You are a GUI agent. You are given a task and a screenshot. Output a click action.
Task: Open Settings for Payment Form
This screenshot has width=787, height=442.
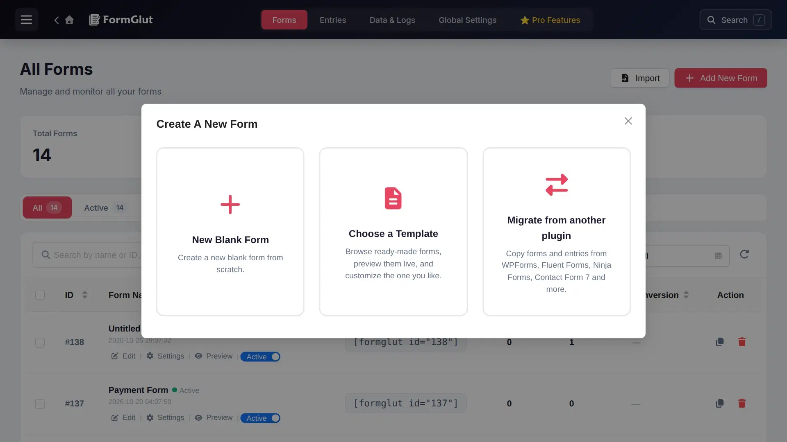[x=165, y=417]
